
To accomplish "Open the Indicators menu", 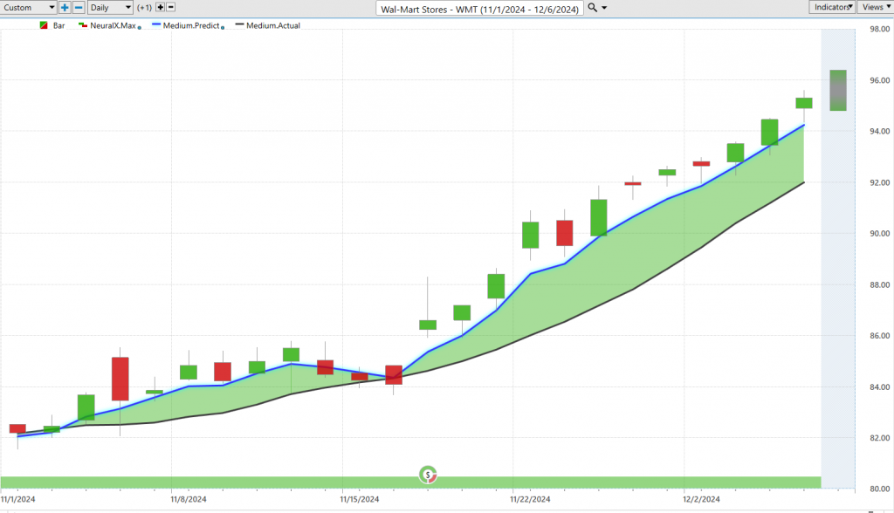I will click(831, 7).
